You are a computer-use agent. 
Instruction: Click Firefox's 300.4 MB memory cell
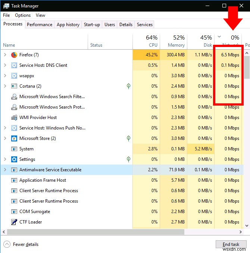[174, 55]
